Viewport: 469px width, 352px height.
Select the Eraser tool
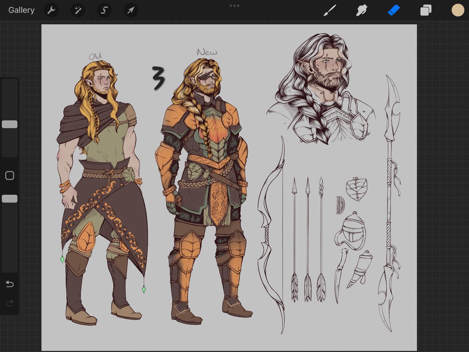coord(394,10)
